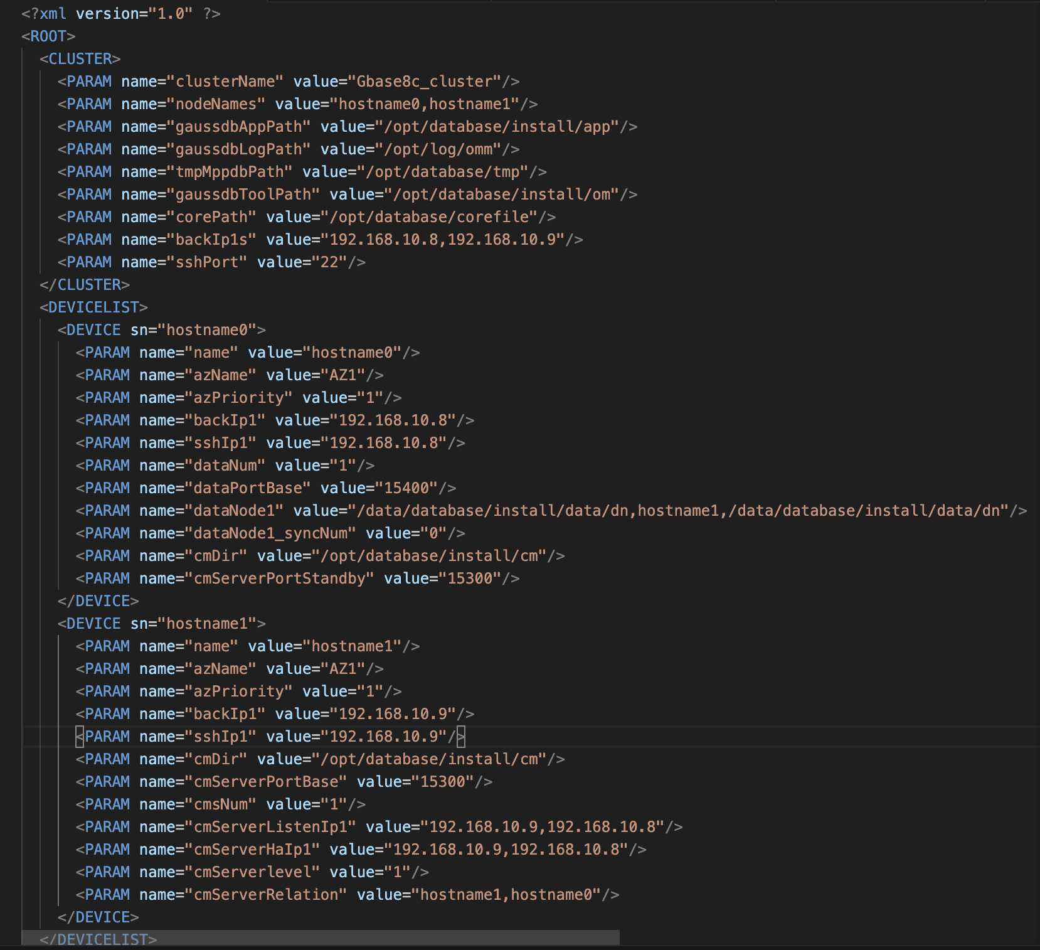This screenshot has width=1040, height=950.
Task: Click the cmServerlevel PARAM line
Action: [252, 872]
